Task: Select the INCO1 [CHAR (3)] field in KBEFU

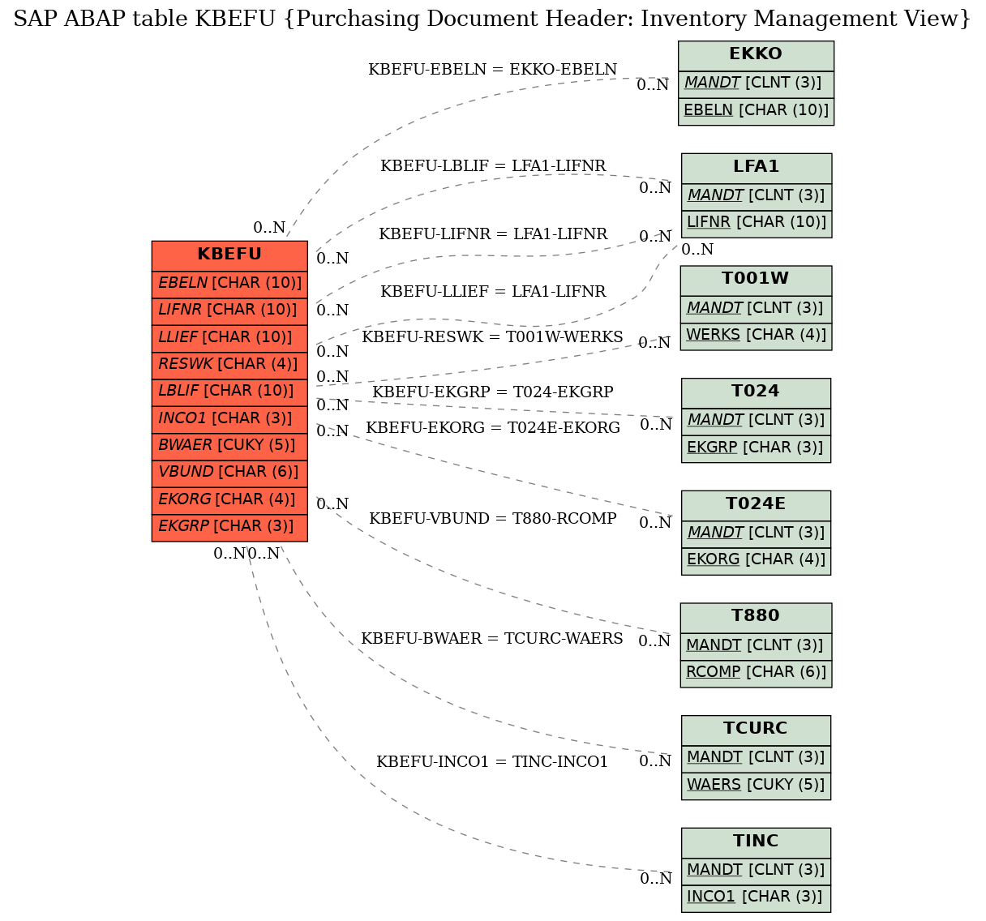Action: pyautogui.click(x=229, y=418)
